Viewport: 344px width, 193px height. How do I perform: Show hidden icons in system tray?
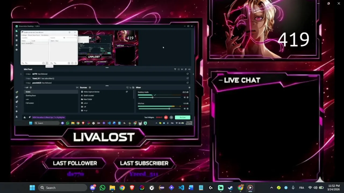click(x=271, y=188)
